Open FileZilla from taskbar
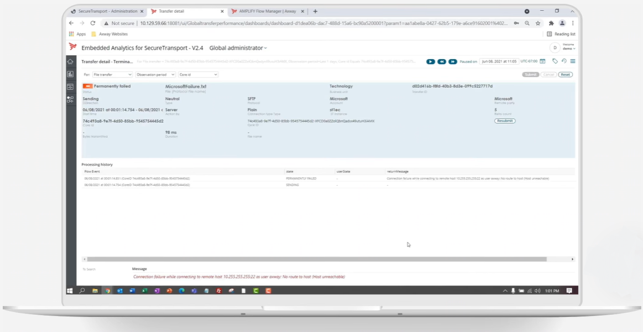643x332 pixels. [x=219, y=291]
